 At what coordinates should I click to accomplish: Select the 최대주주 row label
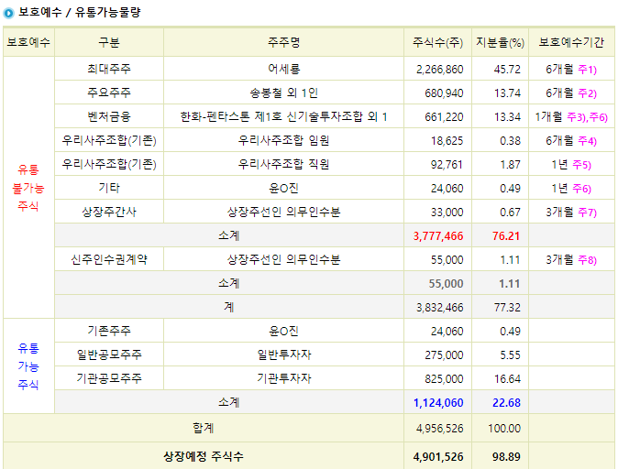point(109,69)
